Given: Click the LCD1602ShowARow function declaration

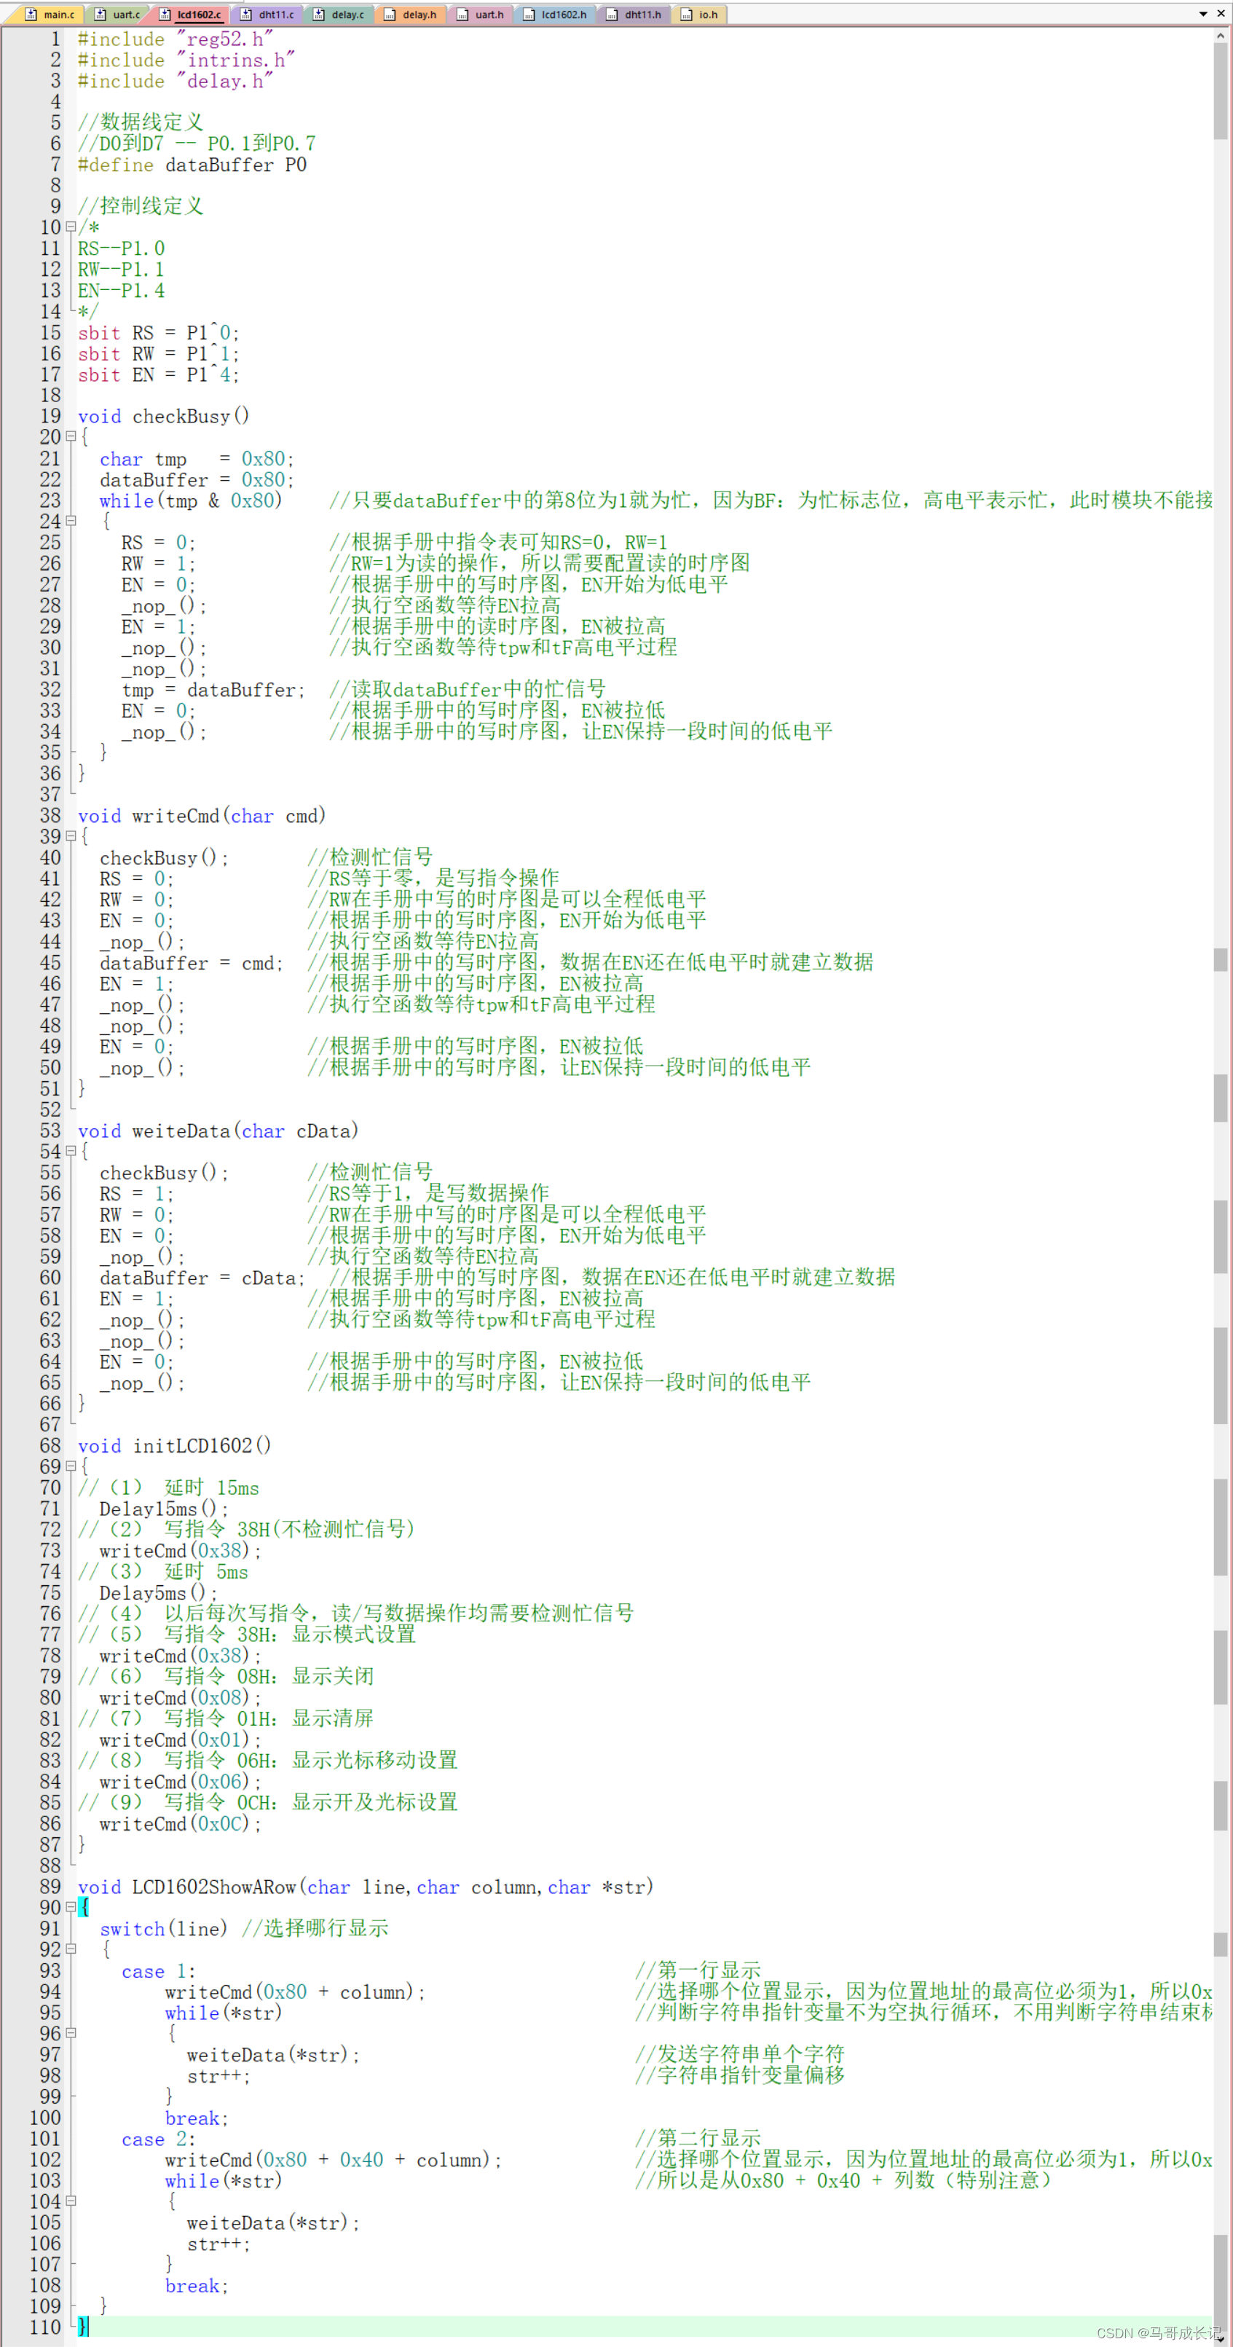Looking at the screenshot, I should click(x=366, y=1887).
